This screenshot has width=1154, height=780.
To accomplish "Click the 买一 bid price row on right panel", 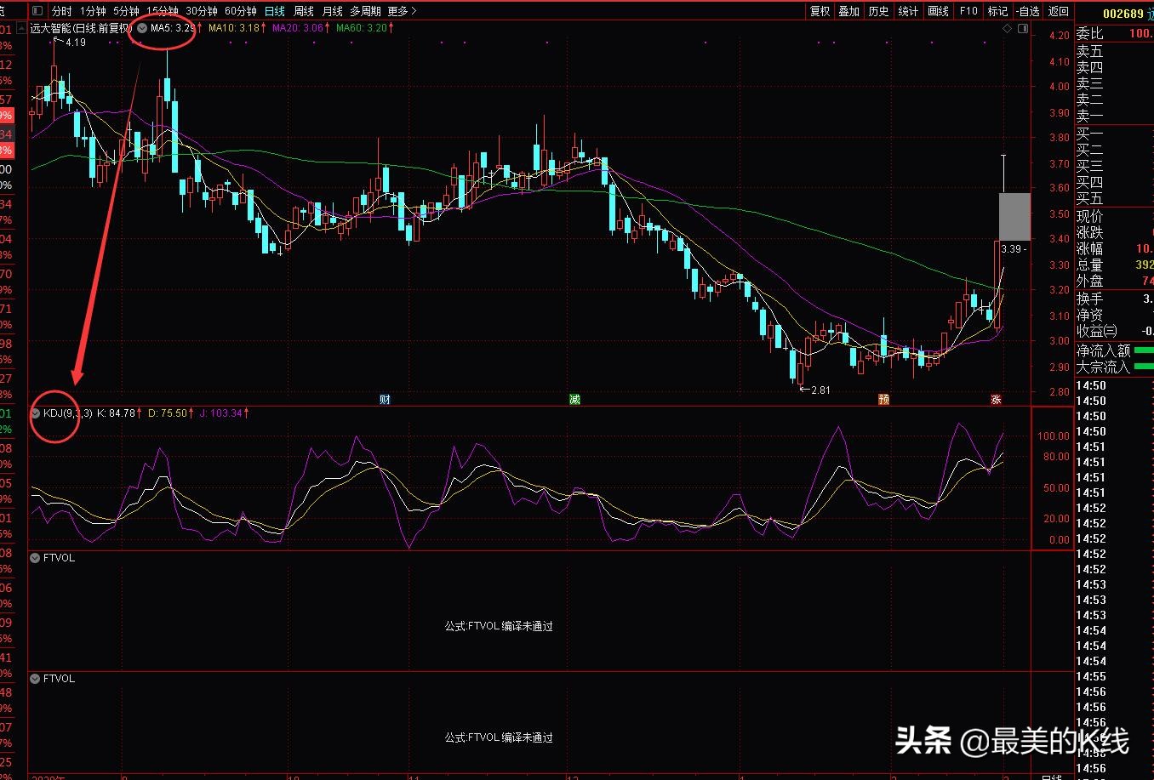I will (1089, 134).
